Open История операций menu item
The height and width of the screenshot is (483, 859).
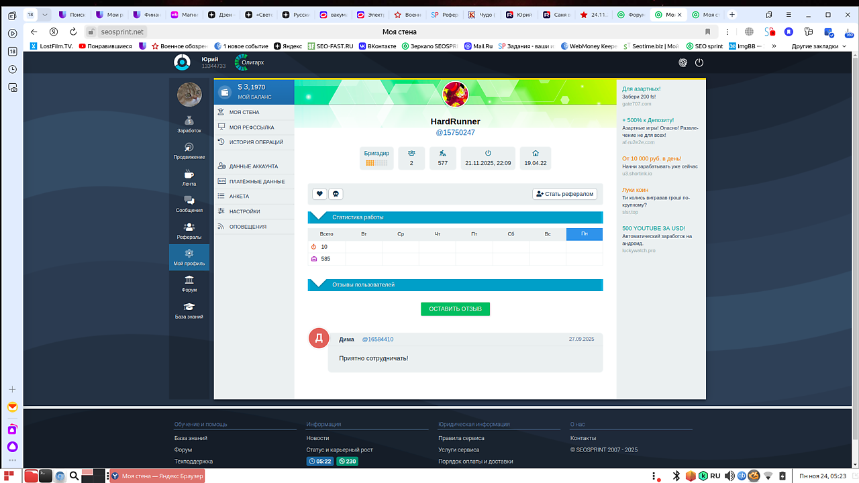point(256,142)
